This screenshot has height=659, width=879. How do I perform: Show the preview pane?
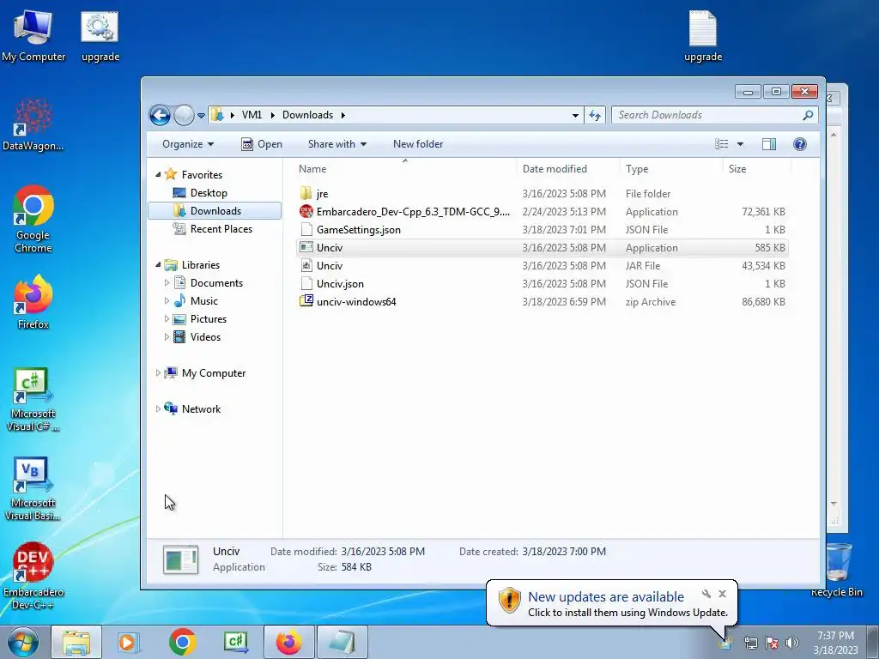769,144
